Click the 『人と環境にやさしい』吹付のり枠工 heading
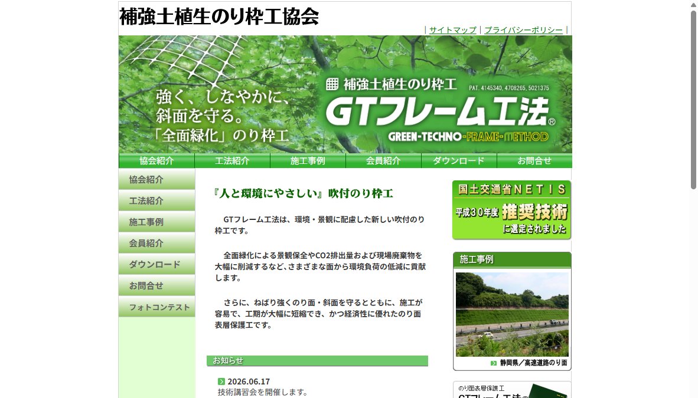Viewport: 698px width, 398px height. (x=303, y=193)
